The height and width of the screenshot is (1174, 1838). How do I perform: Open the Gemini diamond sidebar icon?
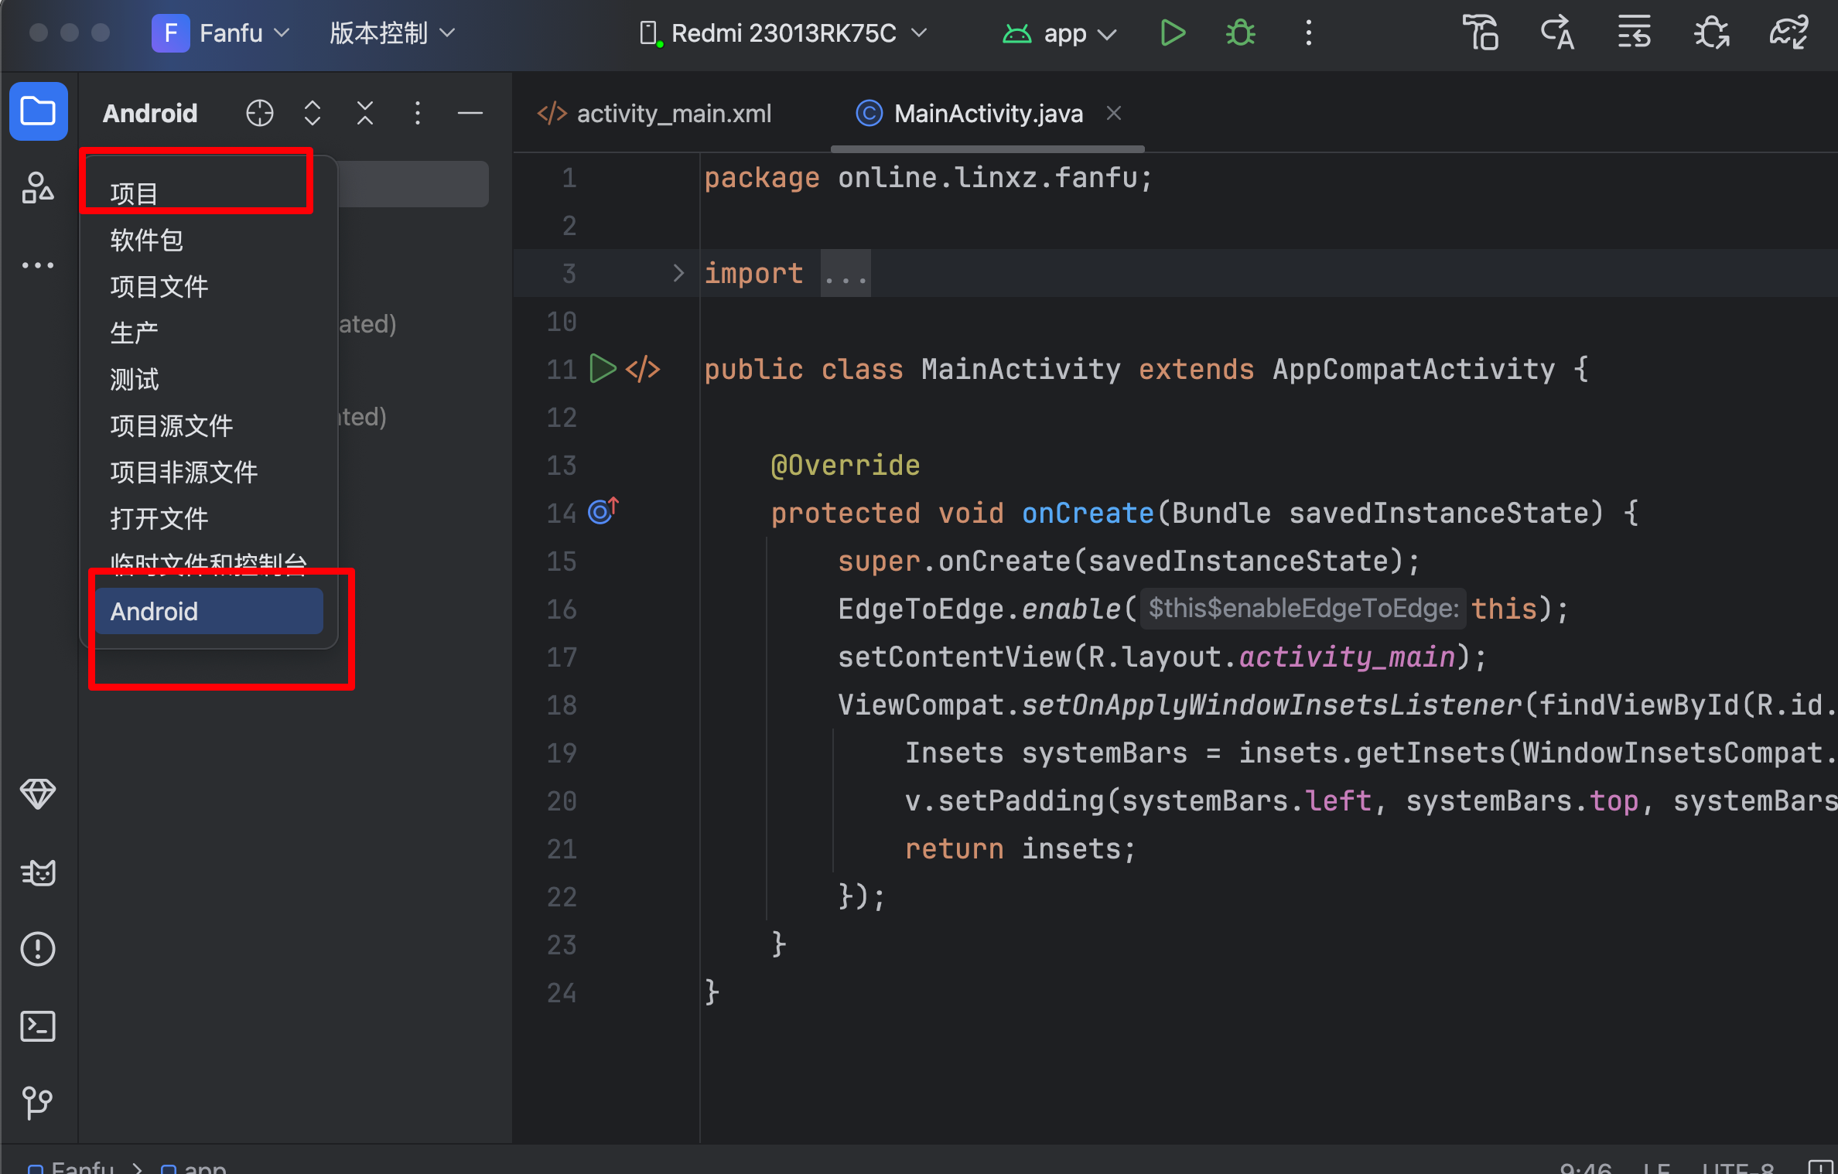click(38, 794)
